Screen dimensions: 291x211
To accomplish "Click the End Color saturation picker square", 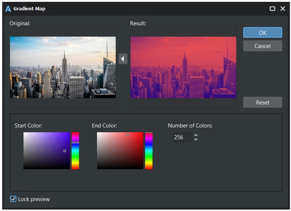I will [120, 150].
